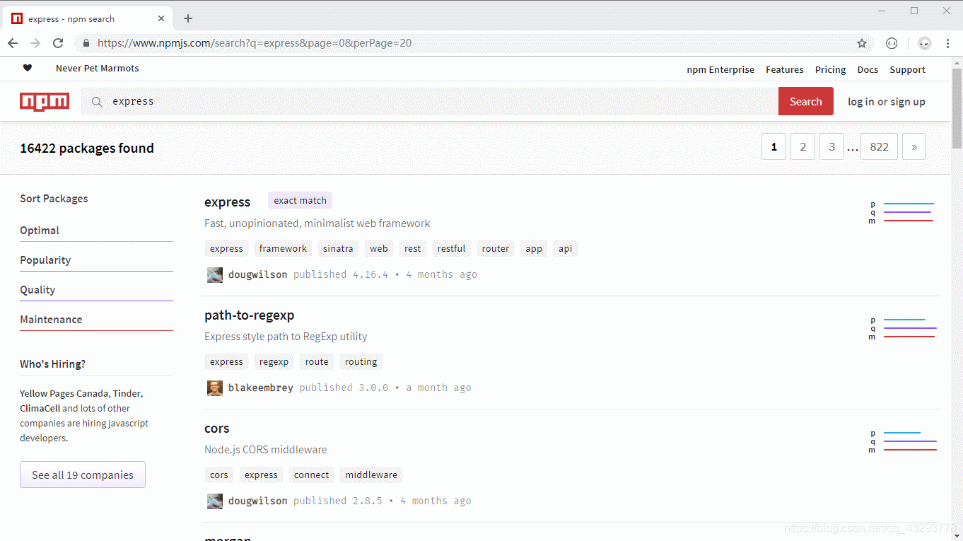This screenshot has height=541, width=963.
Task: Click the regexp keyword tag
Action: tap(274, 361)
